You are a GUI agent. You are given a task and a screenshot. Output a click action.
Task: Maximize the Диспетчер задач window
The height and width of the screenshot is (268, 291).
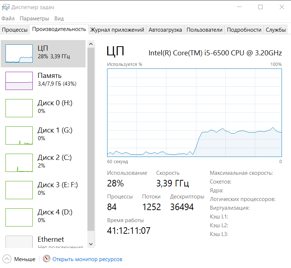(x=260, y=7)
